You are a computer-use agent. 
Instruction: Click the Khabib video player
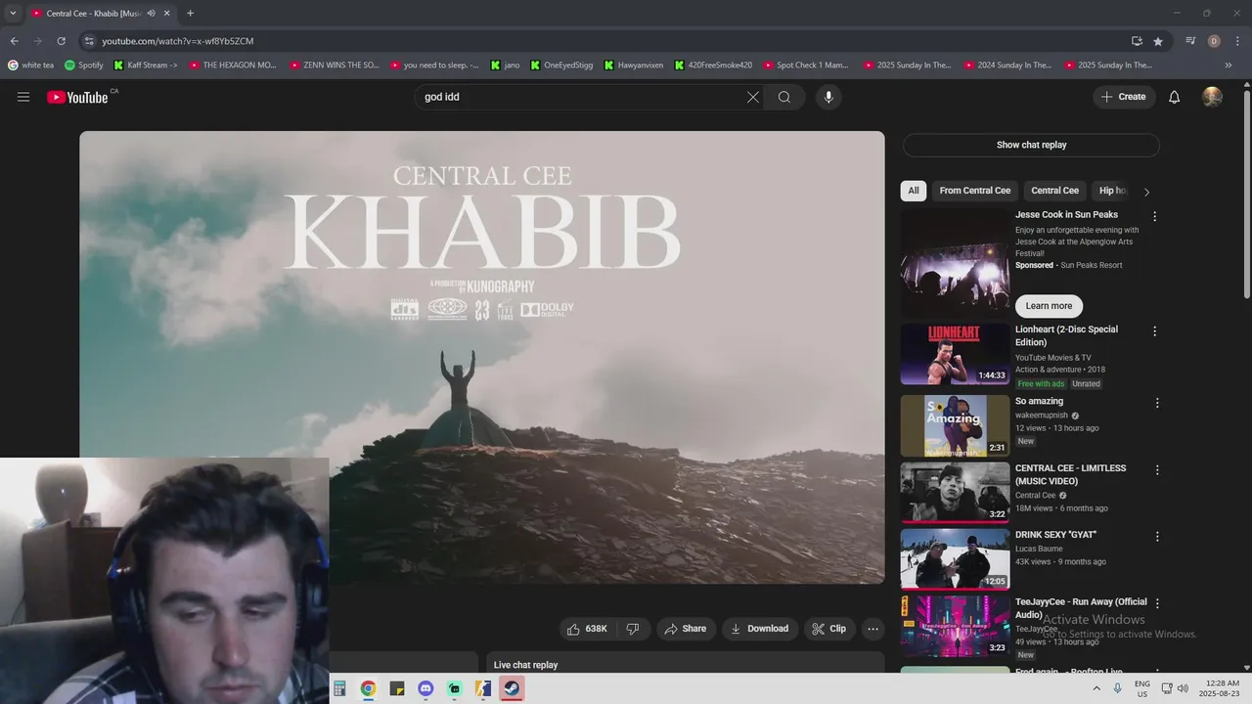482,357
